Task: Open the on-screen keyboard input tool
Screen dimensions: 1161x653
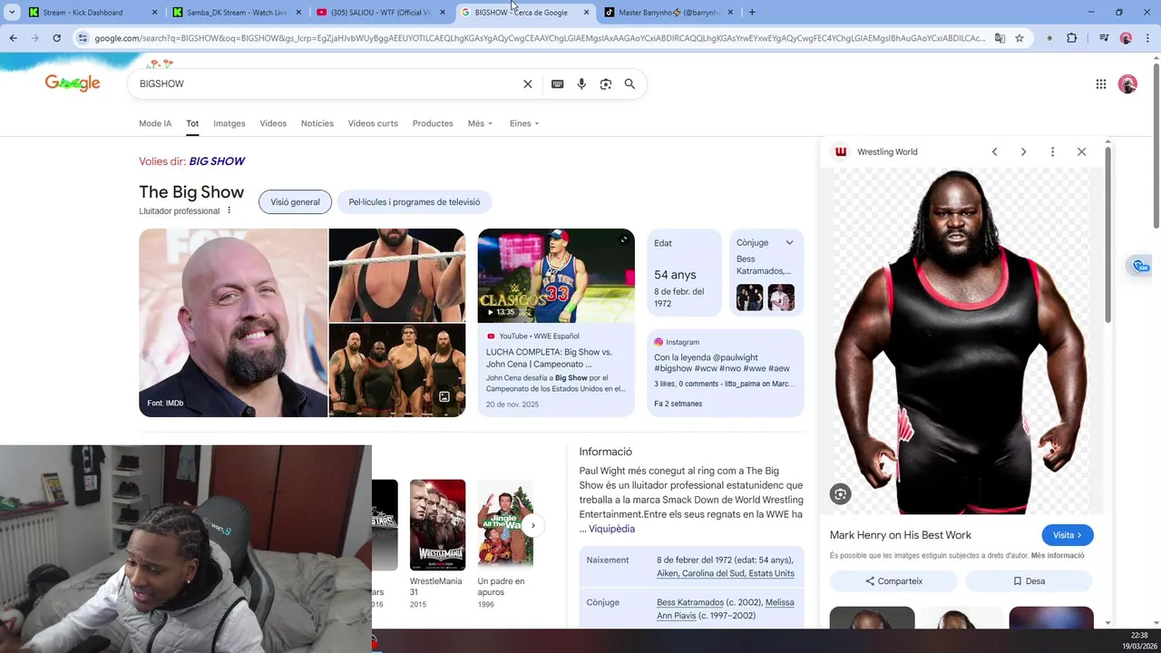Action: click(x=557, y=83)
